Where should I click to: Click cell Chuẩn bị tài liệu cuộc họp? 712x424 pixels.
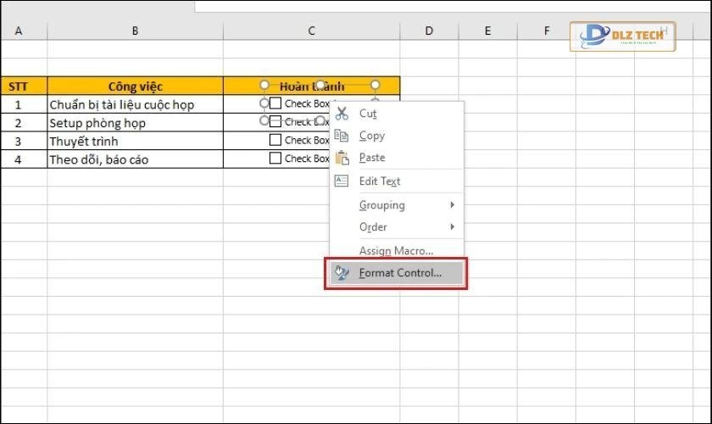(x=135, y=104)
